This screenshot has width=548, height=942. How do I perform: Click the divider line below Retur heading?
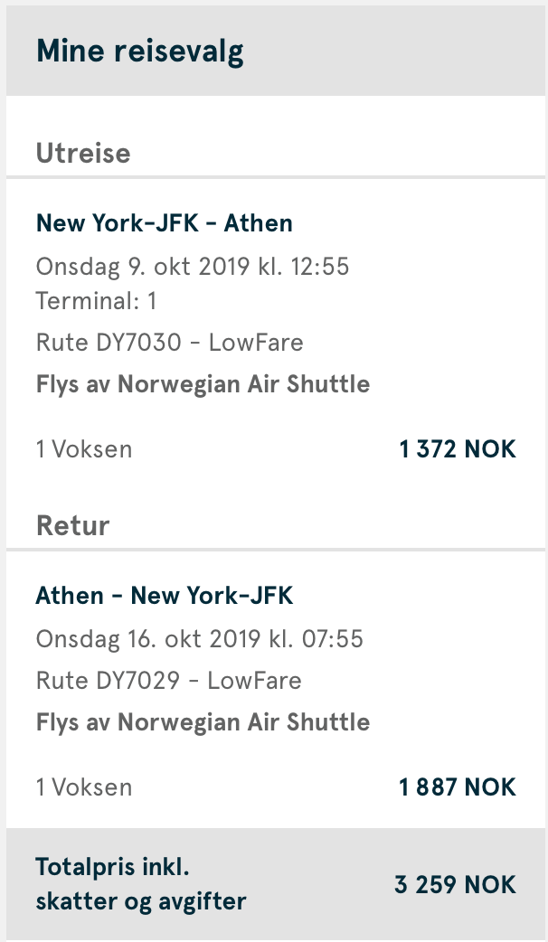(274, 550)
